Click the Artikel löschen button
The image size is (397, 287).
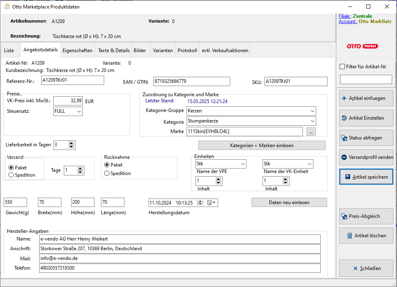pos(366,236)
